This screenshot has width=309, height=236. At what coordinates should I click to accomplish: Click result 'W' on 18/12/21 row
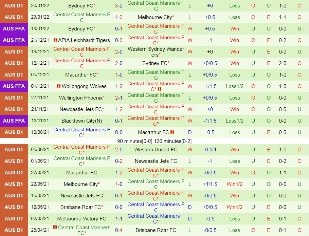[x=190, y=52]
